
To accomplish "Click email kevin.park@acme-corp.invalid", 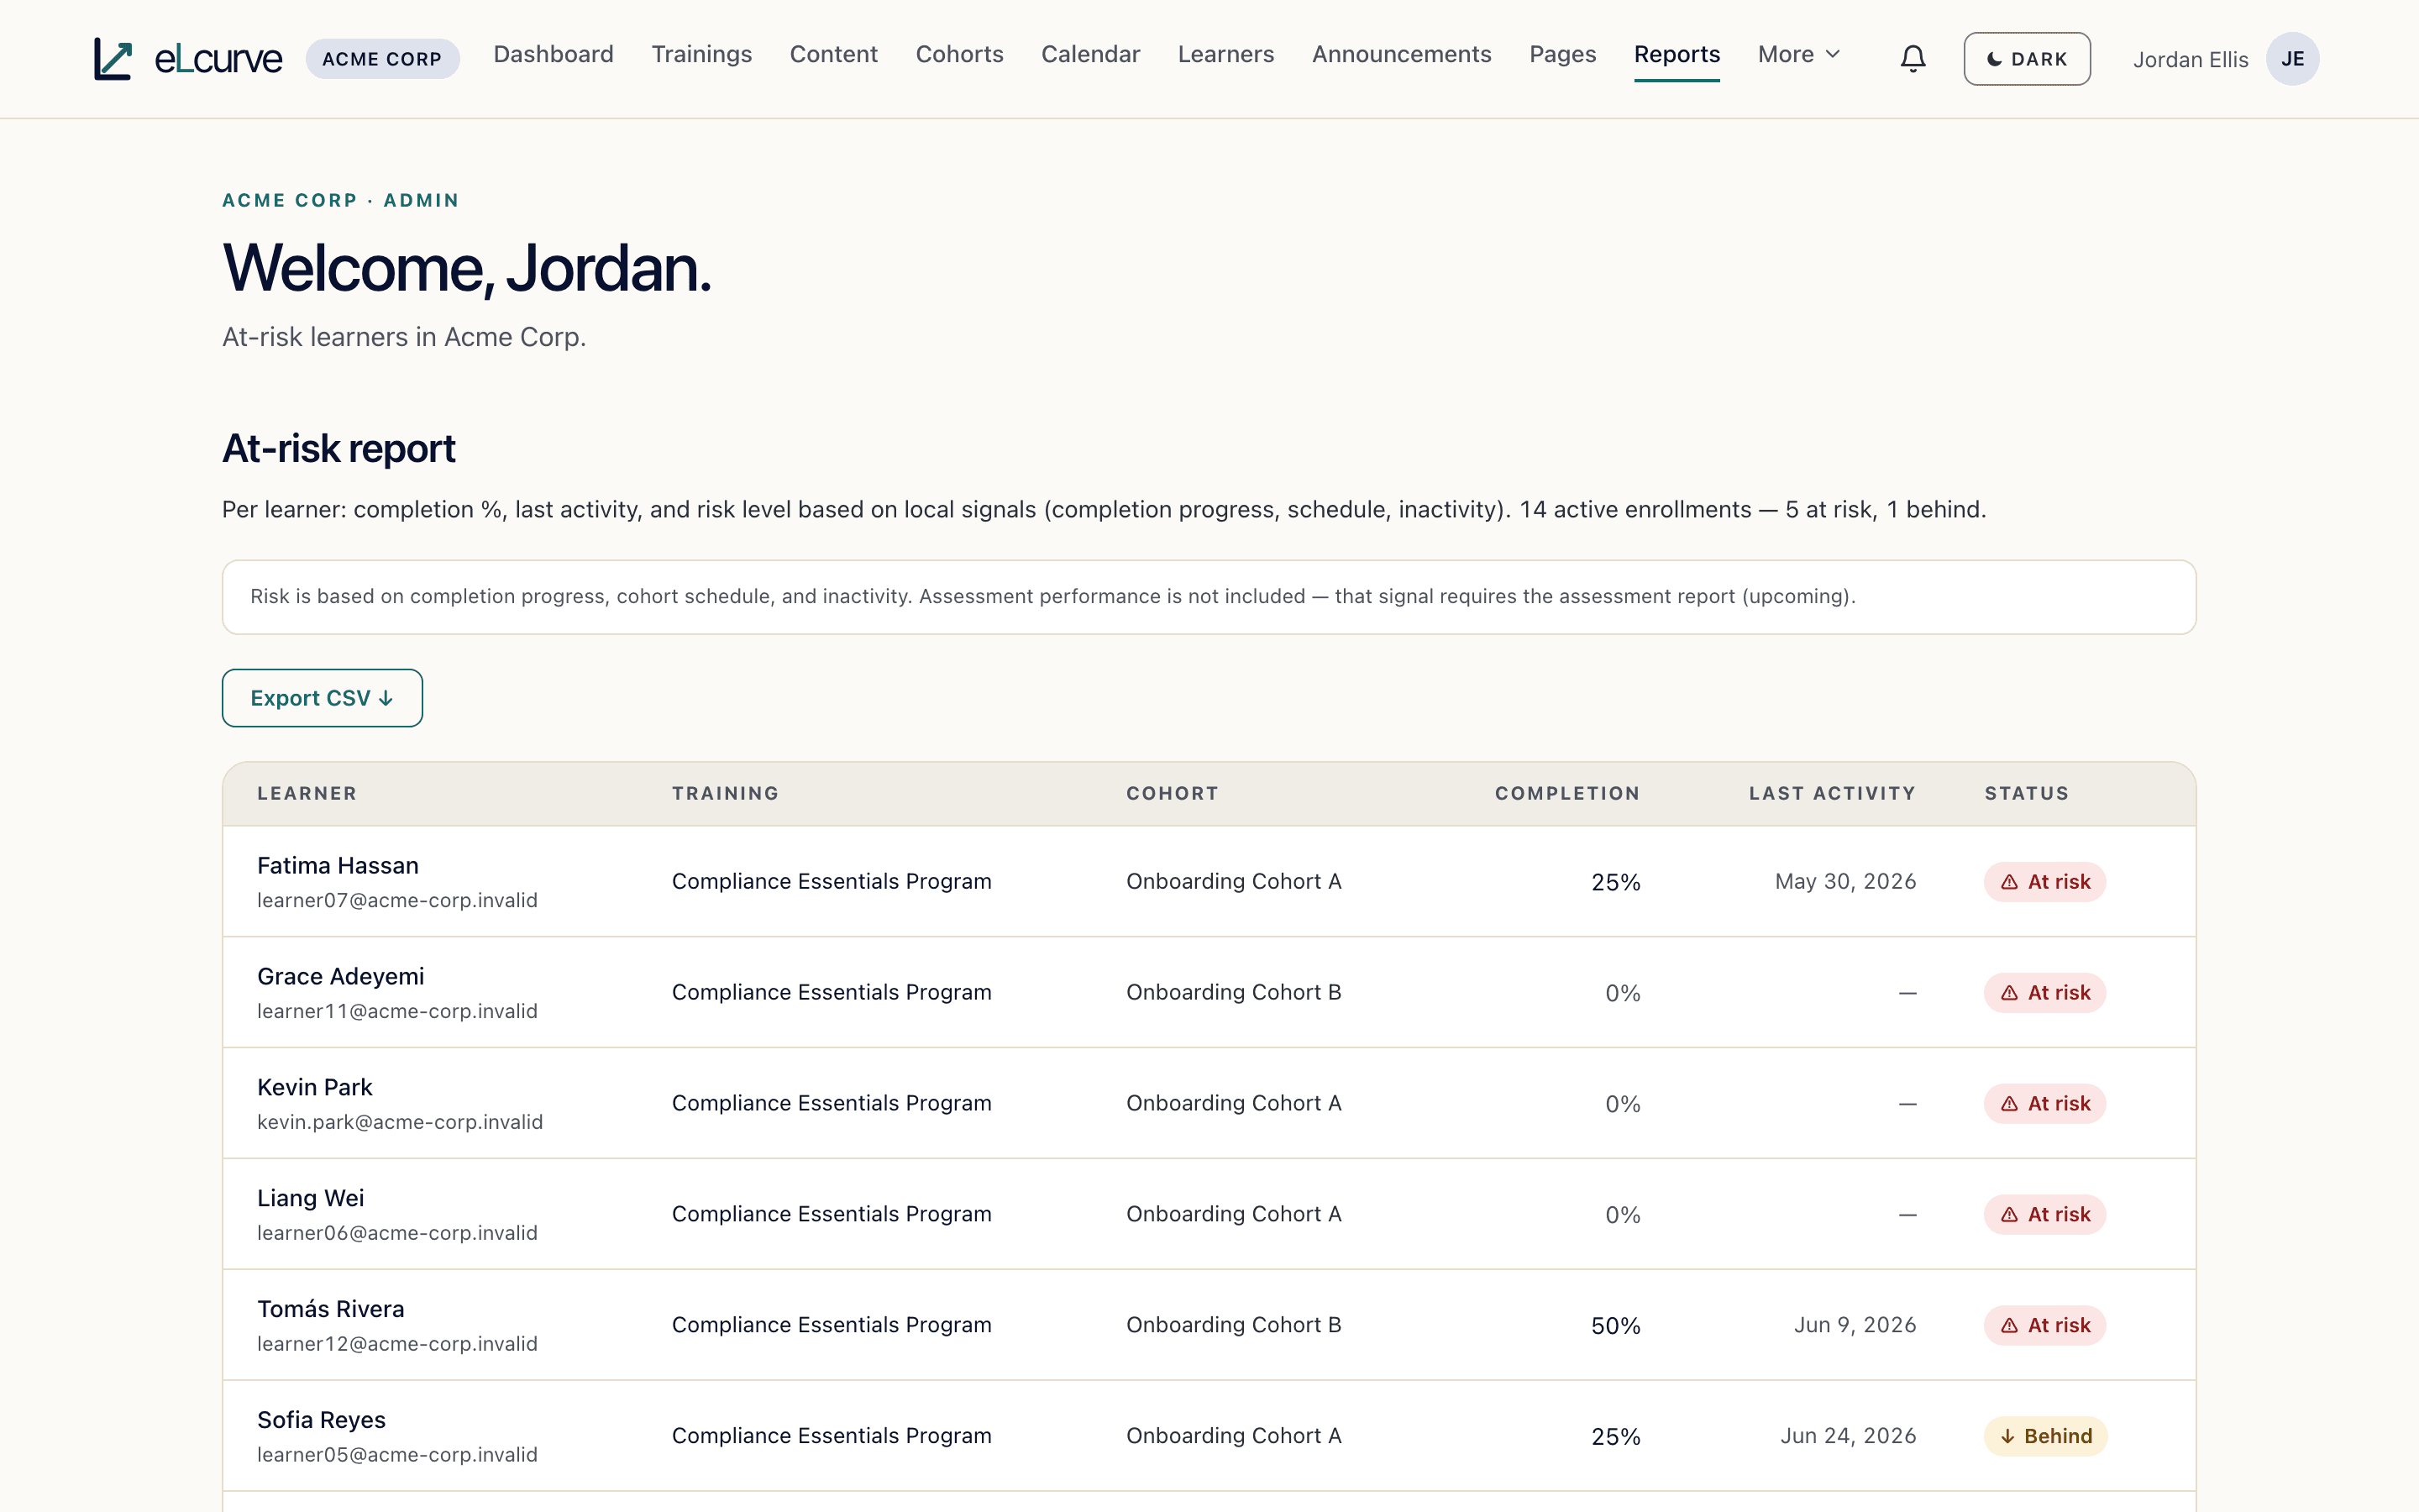I will point(400,1122).
